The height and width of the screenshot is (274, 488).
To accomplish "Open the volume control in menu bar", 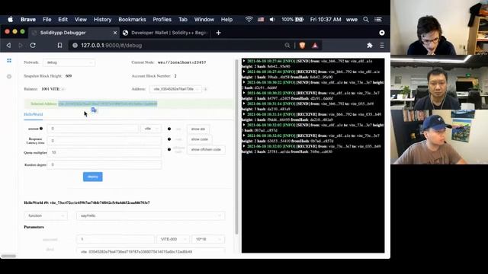I will pyautogui.click(x=272, y=19).
